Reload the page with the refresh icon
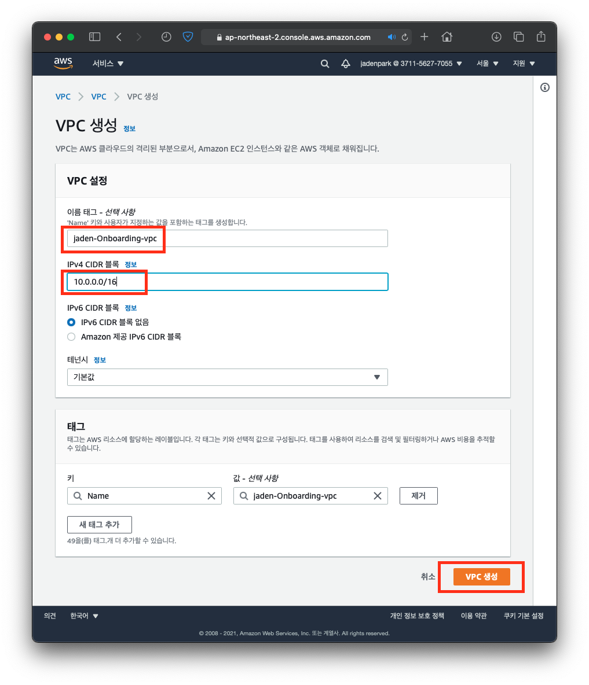Screen dimensions: 589x685 (x=405, y=37)
